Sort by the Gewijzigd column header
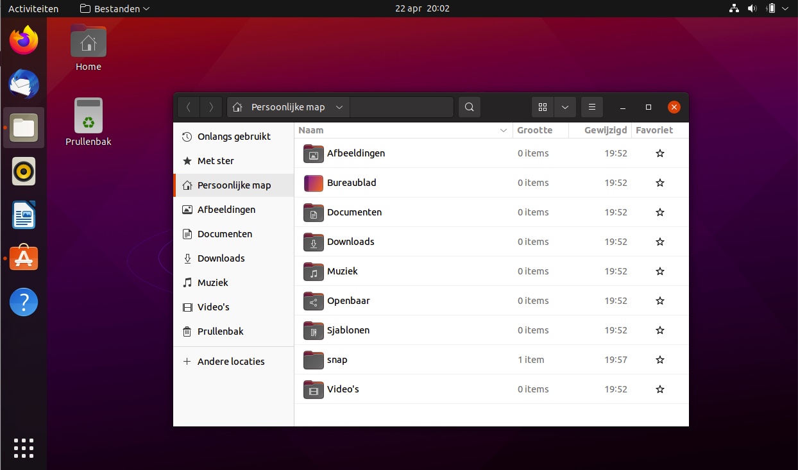This screenshot has width=798, height=470. [x=605, y=130]
